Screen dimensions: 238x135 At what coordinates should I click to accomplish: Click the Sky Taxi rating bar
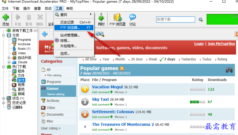pyautogui.click(x=198, y=102)
